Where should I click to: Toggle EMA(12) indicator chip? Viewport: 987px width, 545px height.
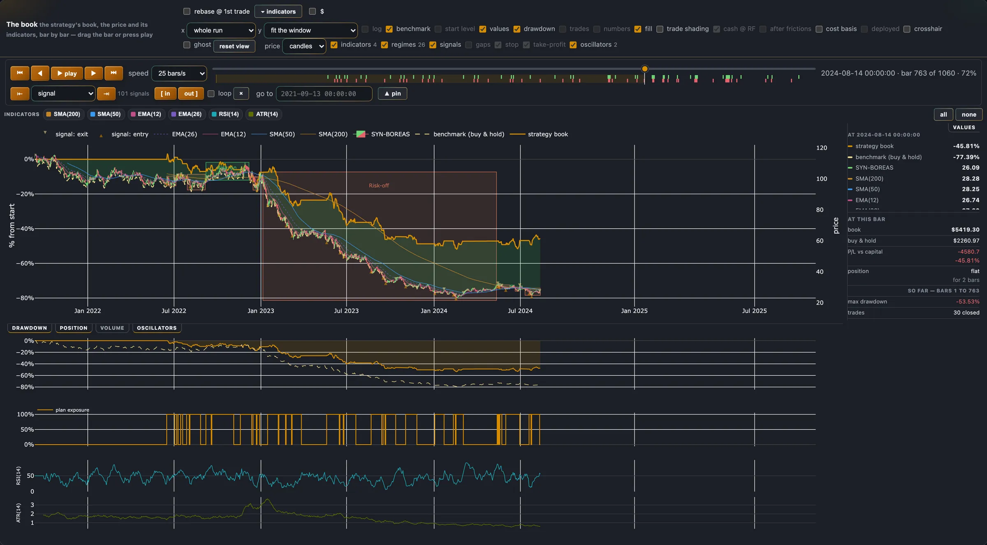click(146, 114)
